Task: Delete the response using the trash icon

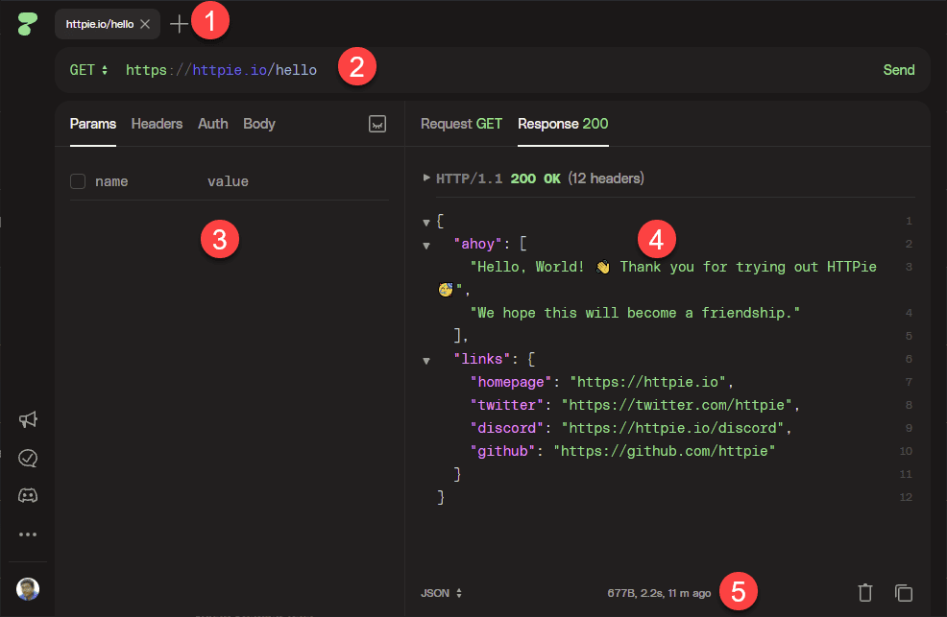Action: point(864,593)
